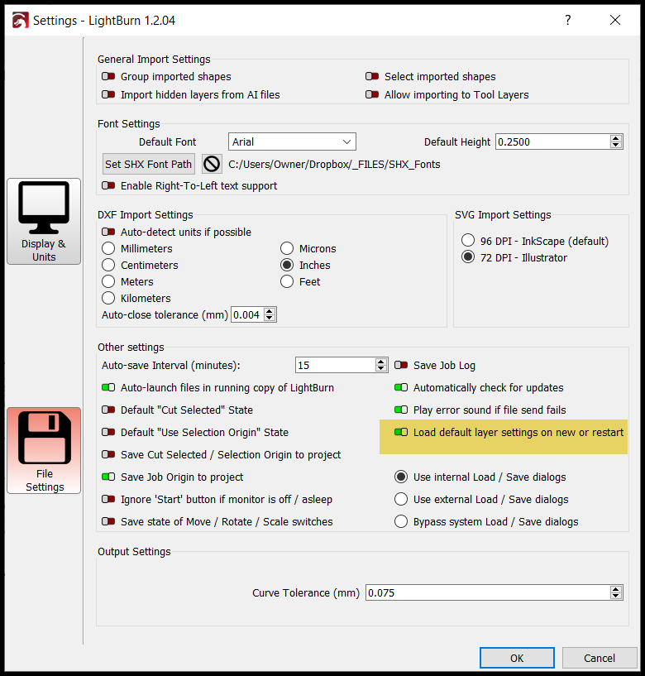Toggle Save state of Move / Rotate / Scale switches

[108, 521]
